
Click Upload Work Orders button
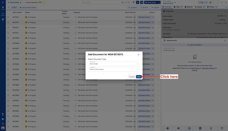coord(28,7)
